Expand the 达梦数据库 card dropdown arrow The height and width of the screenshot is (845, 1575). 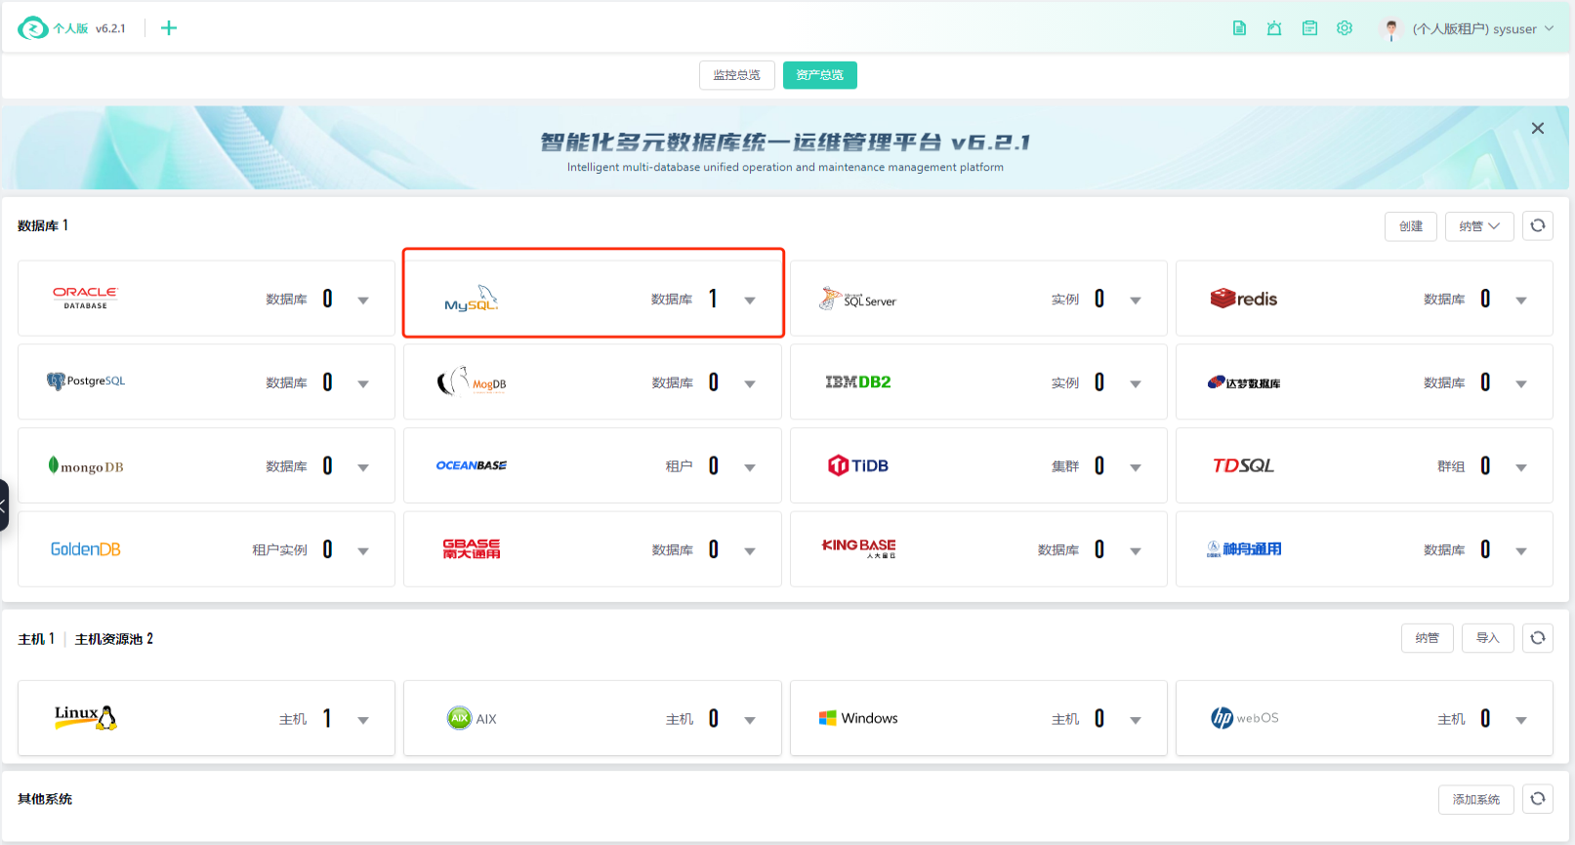click(1521, 384)
